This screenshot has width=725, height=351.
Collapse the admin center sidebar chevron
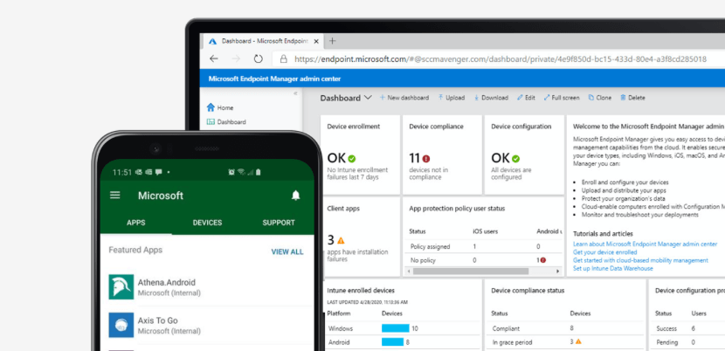(x=295, y=93)
